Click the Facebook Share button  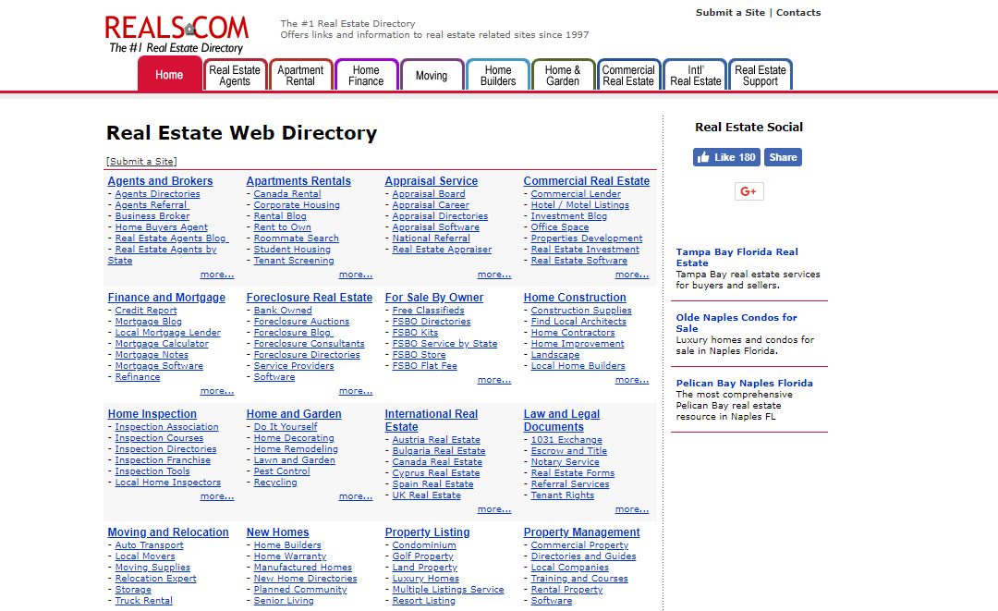click(783, 157)
